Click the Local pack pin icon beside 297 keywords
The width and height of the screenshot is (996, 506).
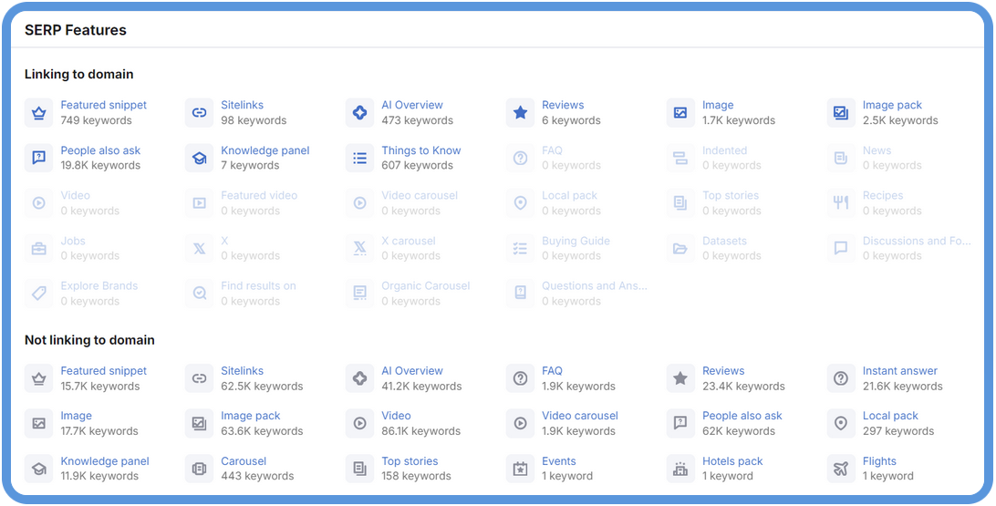(841, 424)
